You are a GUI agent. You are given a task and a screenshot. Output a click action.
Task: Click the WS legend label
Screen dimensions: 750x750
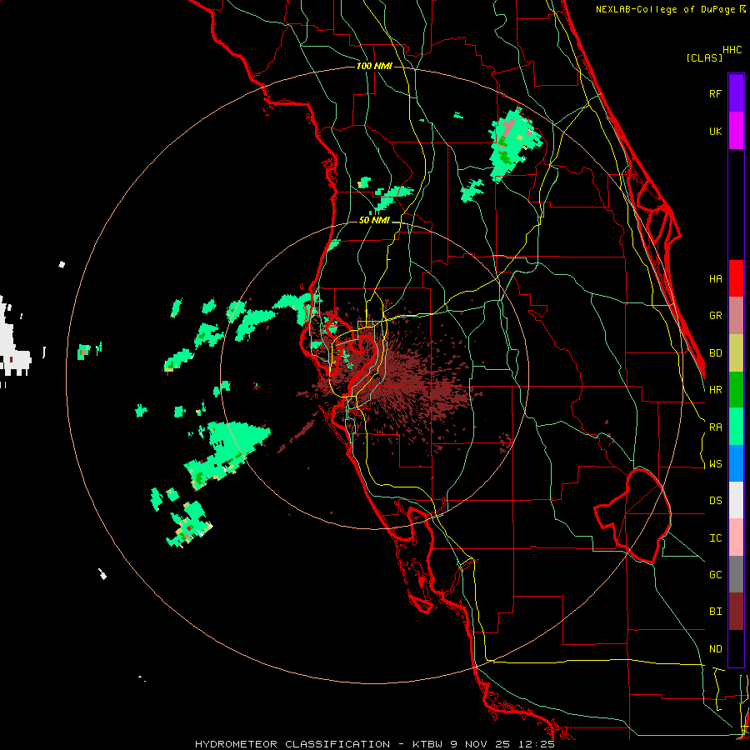coord(716,464)
